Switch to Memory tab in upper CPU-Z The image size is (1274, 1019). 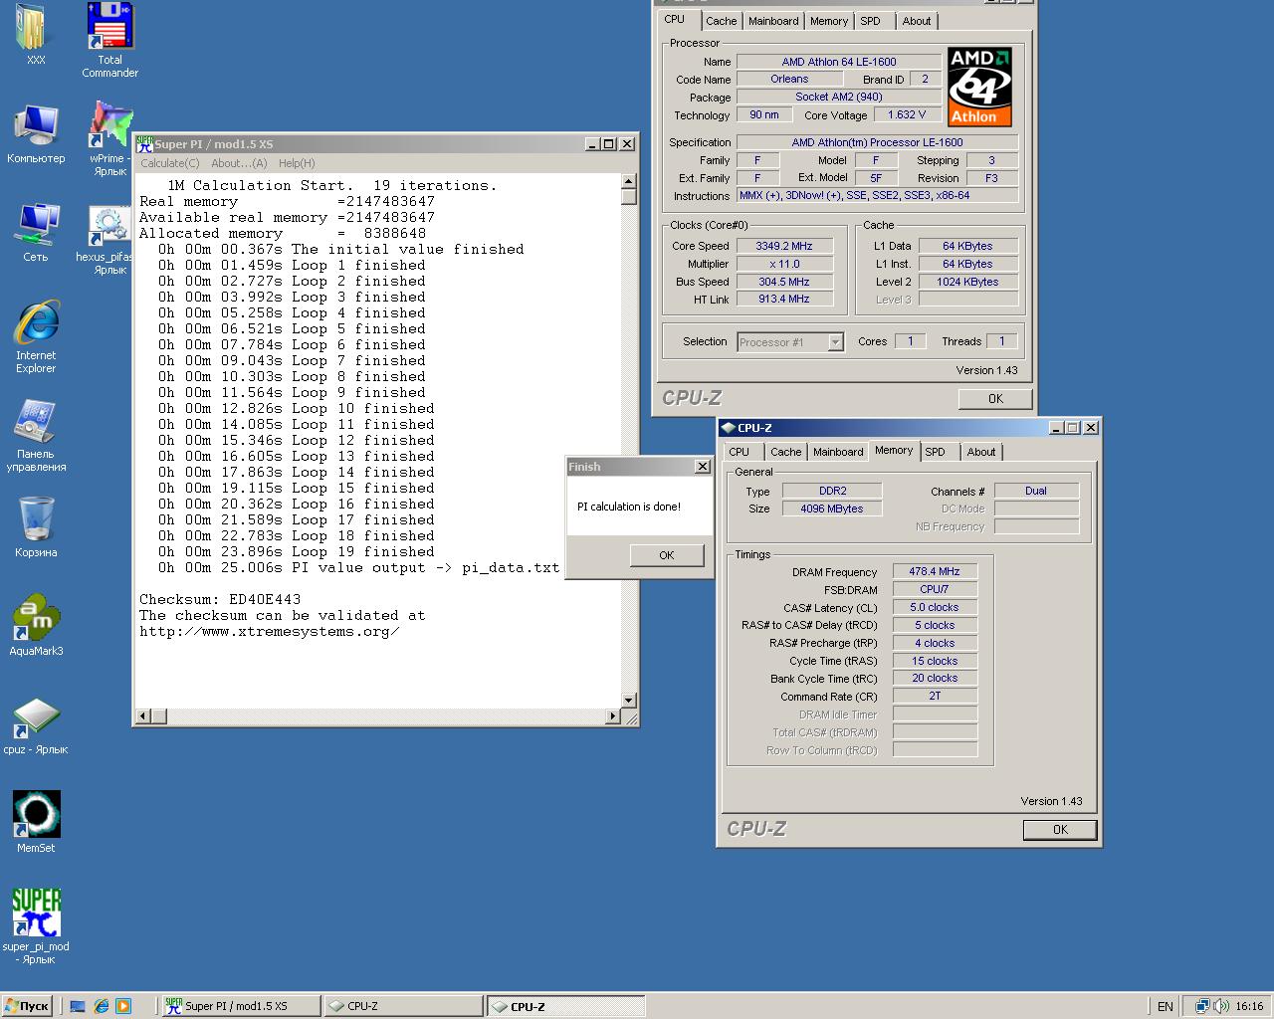(829, 21)
